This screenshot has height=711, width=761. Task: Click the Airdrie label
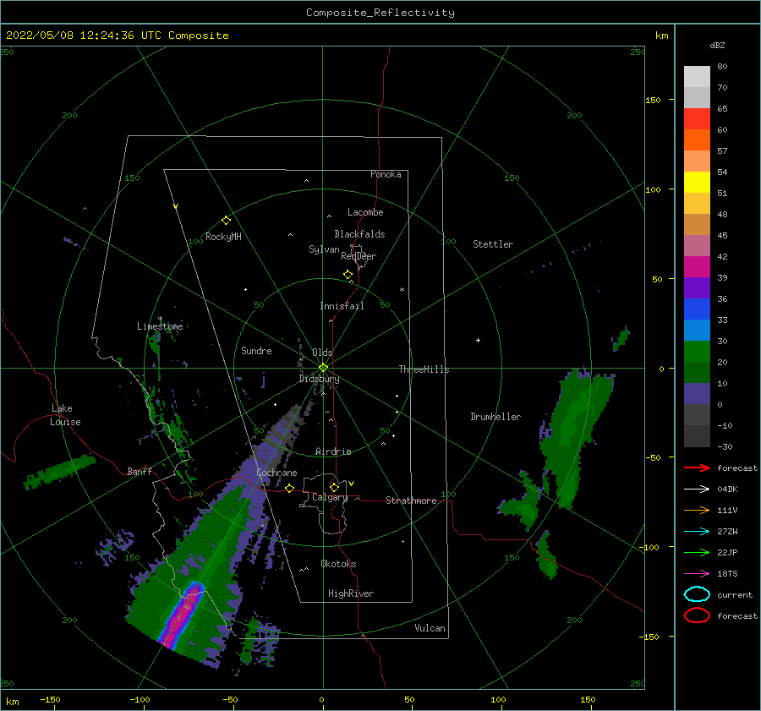click(x=333, y=451)
